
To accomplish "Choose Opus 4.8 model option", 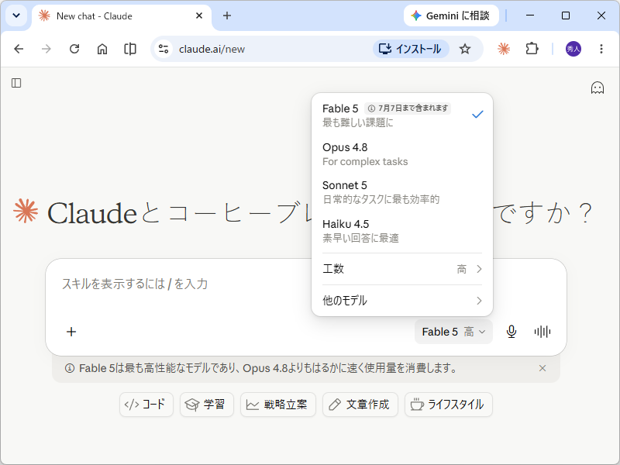I will coord(402,154).
